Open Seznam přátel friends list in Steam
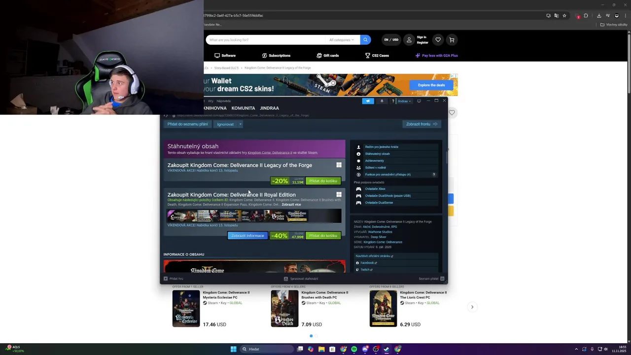 (x=432, y=279)
